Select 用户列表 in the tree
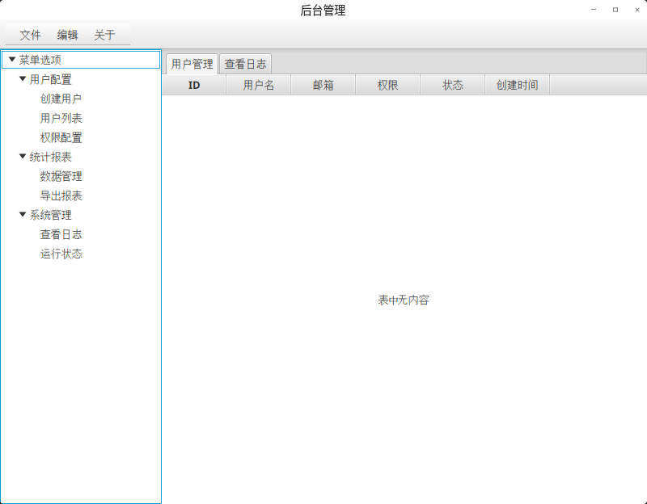647x504 pixels. (x=61, y=118)
